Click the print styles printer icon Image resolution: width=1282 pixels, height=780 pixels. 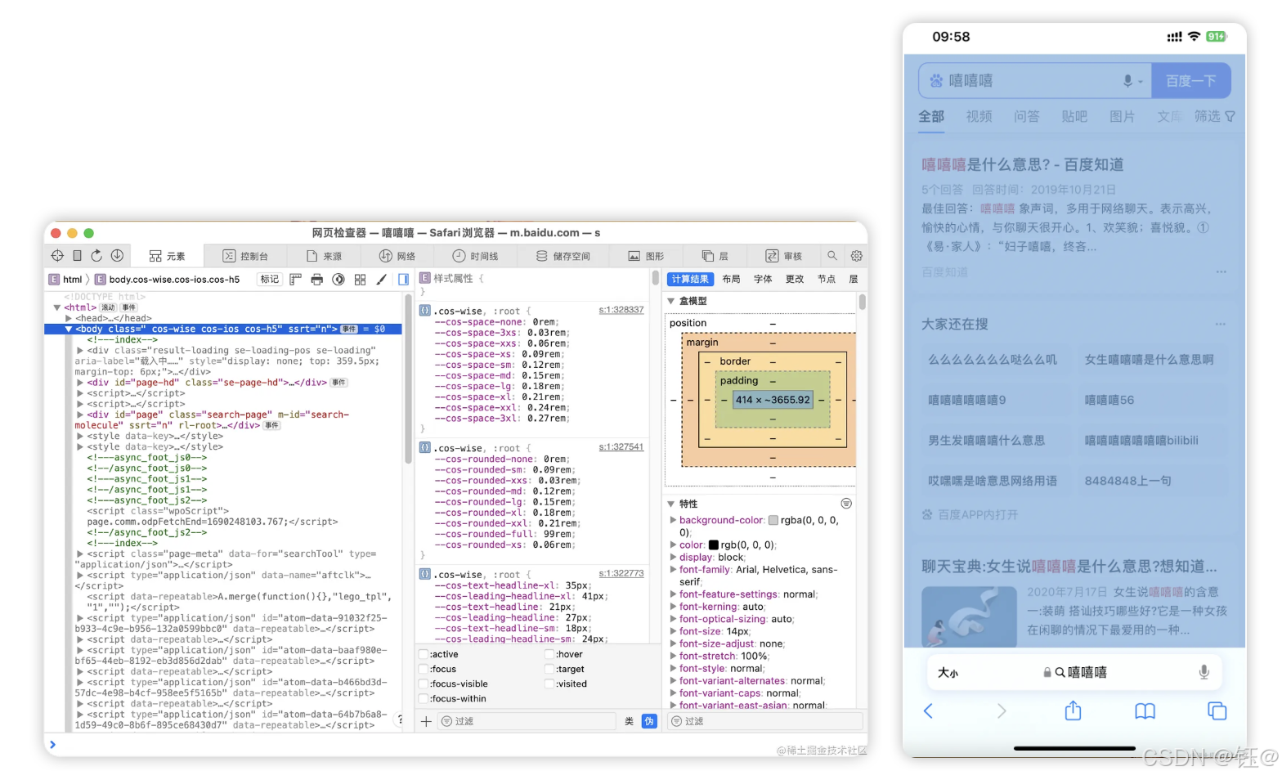click(x=317, y=280)
